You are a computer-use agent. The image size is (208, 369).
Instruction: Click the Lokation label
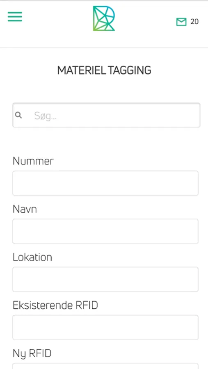32,257
